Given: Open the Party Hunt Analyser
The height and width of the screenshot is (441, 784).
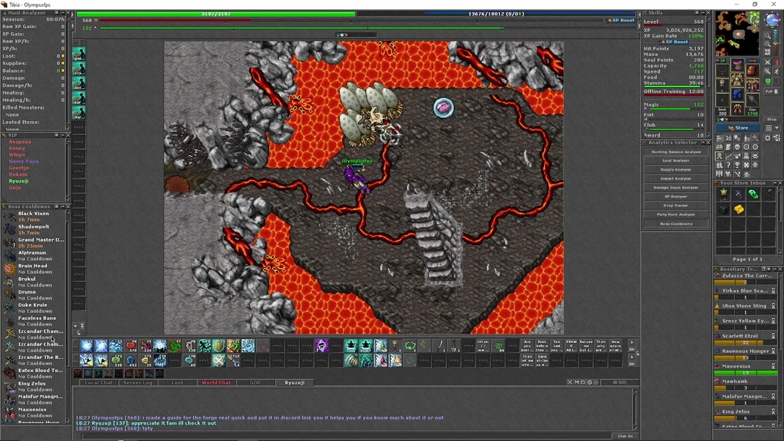Looking at the screenshot, I should coord(676,214).
